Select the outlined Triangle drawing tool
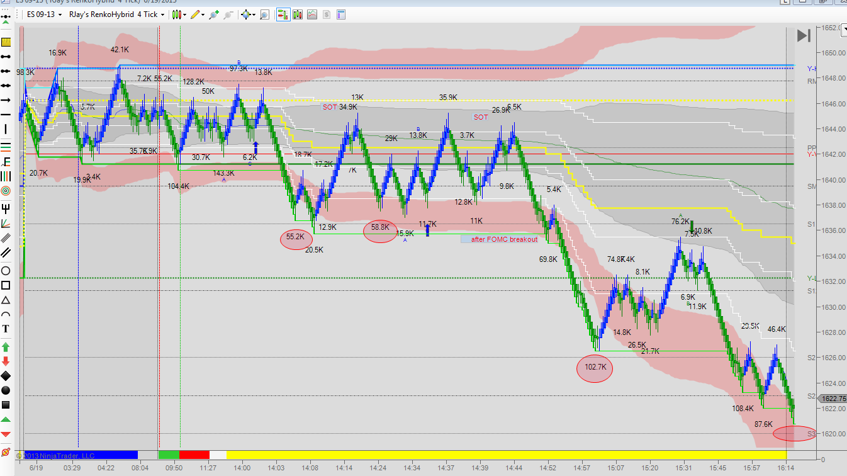This screenshot has width=847, height=476. click(x=6, y=300)
